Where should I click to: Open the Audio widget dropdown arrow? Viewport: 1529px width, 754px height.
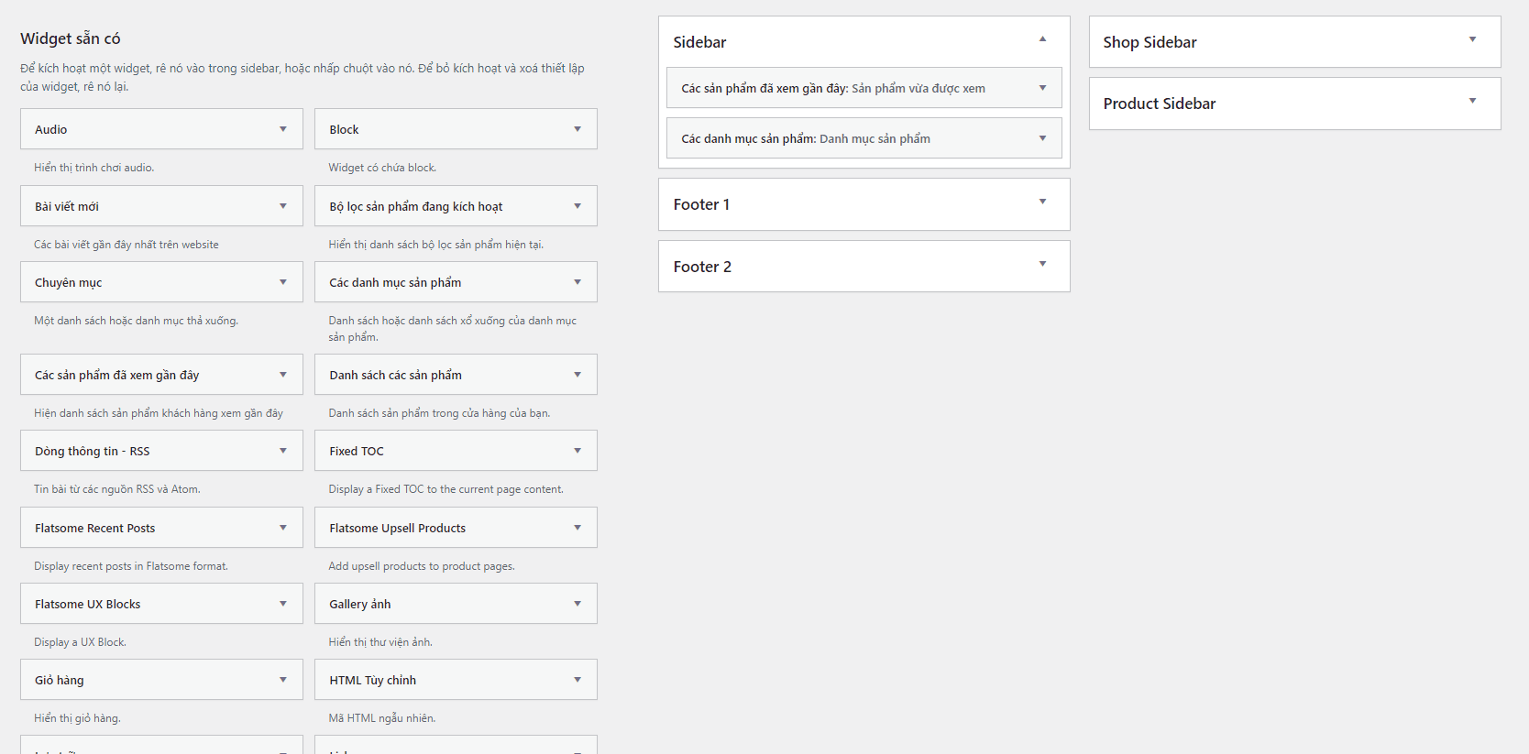point(283,129)
